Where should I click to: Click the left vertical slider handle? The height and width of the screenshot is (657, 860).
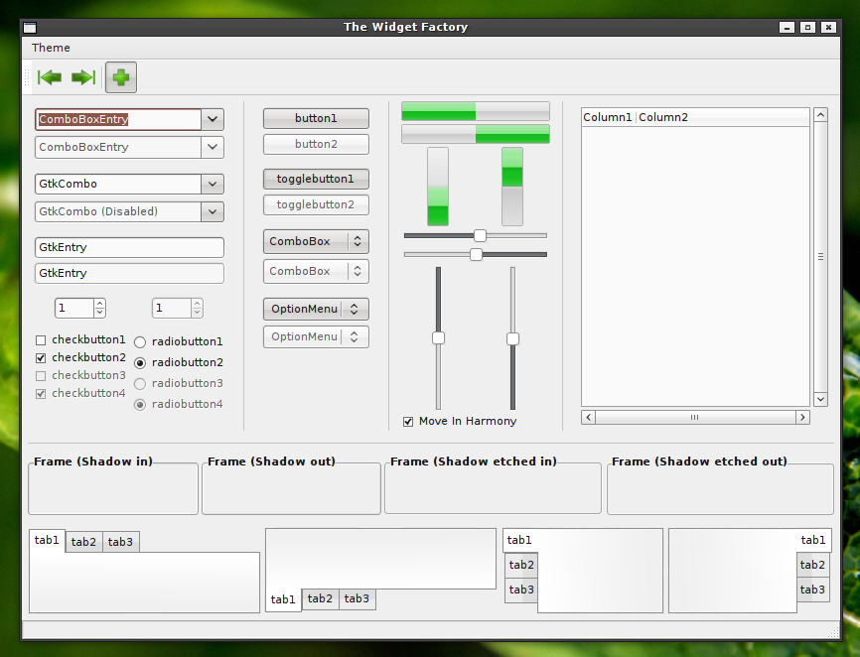click(438, 338)
